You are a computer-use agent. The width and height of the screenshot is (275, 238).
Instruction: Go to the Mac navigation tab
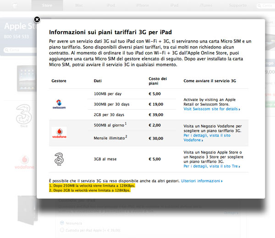point(79,6)
